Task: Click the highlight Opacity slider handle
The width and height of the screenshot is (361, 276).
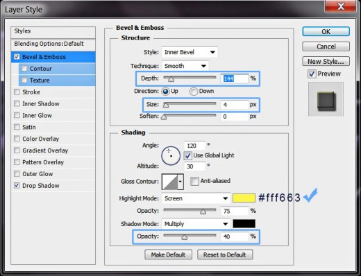Action: (203, 212)
